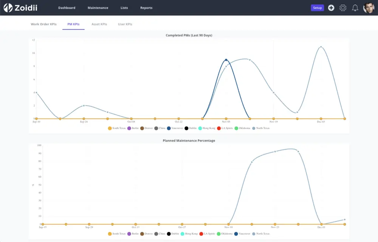Click the 'Oct-22' axis label
This screenshot has height=242, width=378.
179,122
